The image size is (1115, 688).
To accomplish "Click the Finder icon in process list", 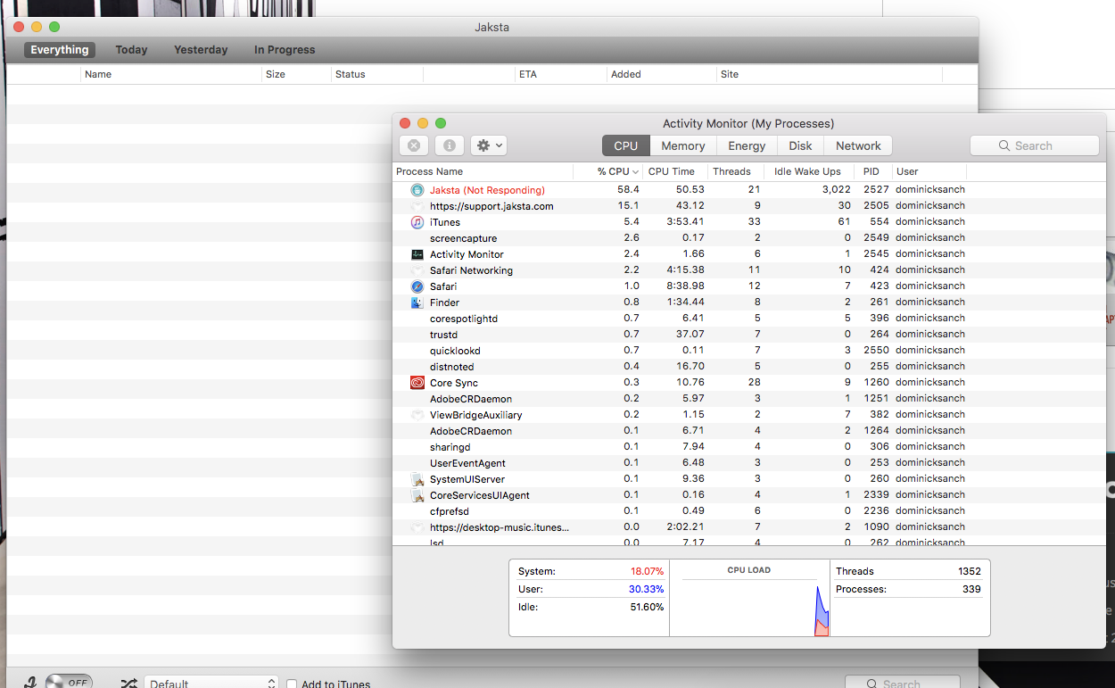I will pos(417,303).
